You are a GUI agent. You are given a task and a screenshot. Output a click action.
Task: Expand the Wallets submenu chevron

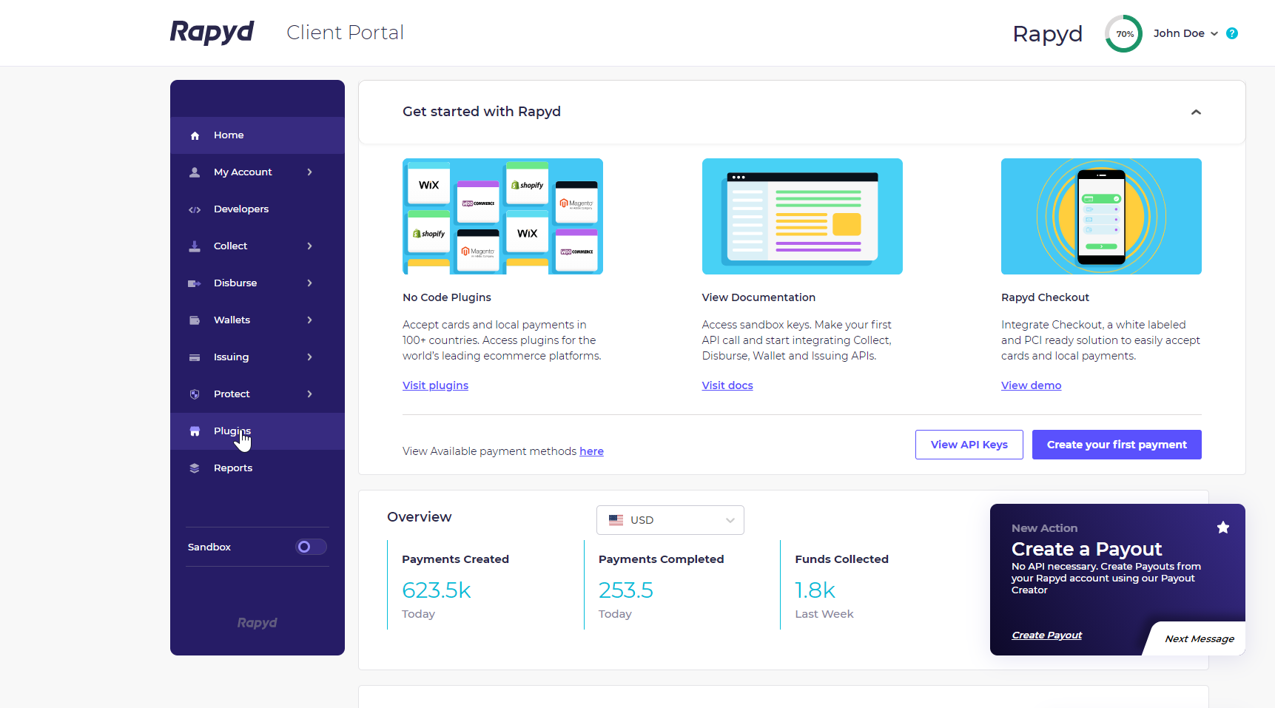pyautogui.click(x=310, y=320)
